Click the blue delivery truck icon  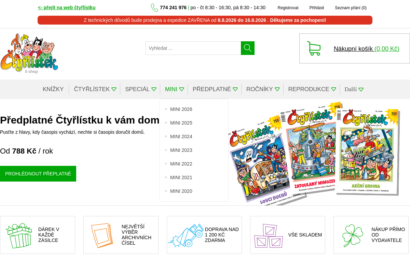(x=186, y=235)
